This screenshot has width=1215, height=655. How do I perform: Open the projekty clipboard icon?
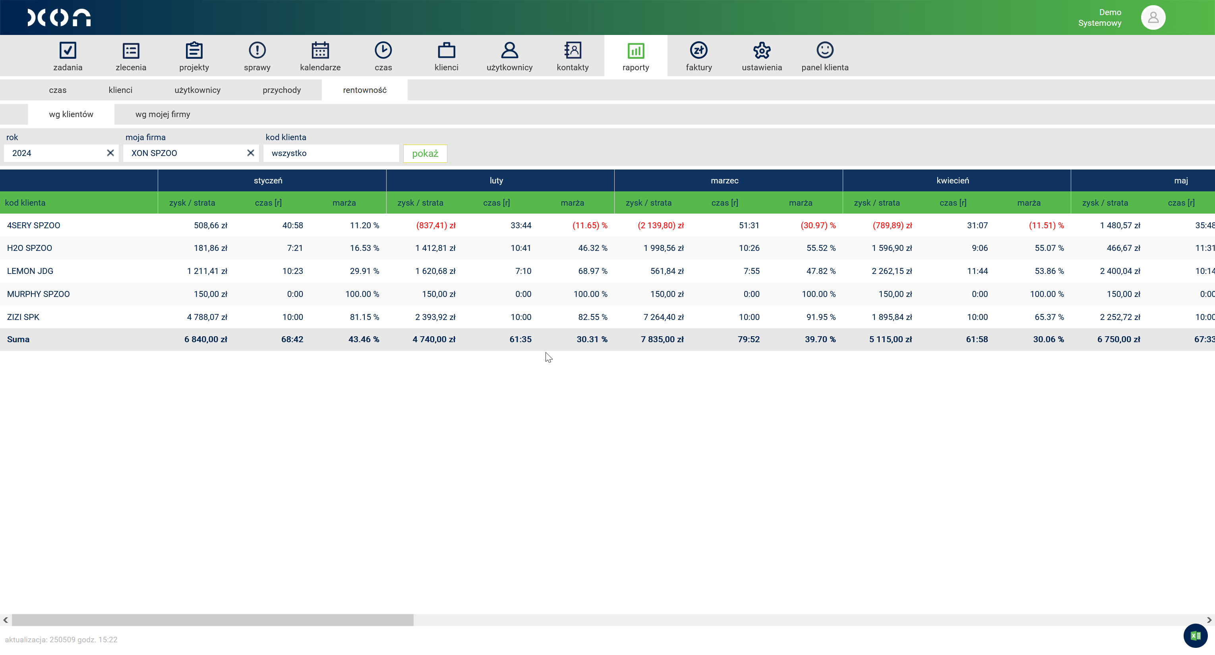(x=194, y=50)
